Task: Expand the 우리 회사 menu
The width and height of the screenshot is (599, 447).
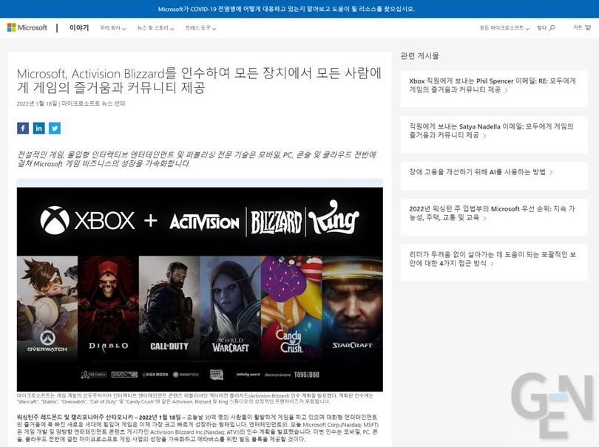Action: 112,28
